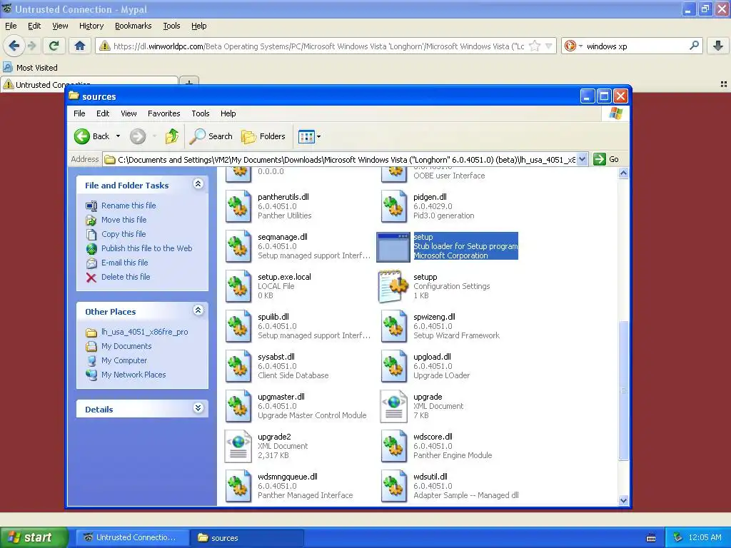Click the Back arrow in Explorer toolbar
Image resolution: width=731 pixels, height=548 pixels.
(x=82, y=136)
